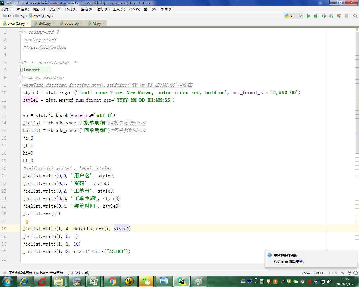359x287 pixels.
Task: Toggle the read-only lock icon in status bar
Action: tap(342, 273)
